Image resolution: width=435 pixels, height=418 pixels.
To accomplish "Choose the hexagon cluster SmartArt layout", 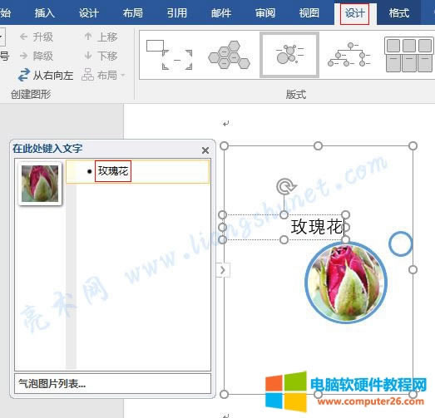I will [230, 55].
